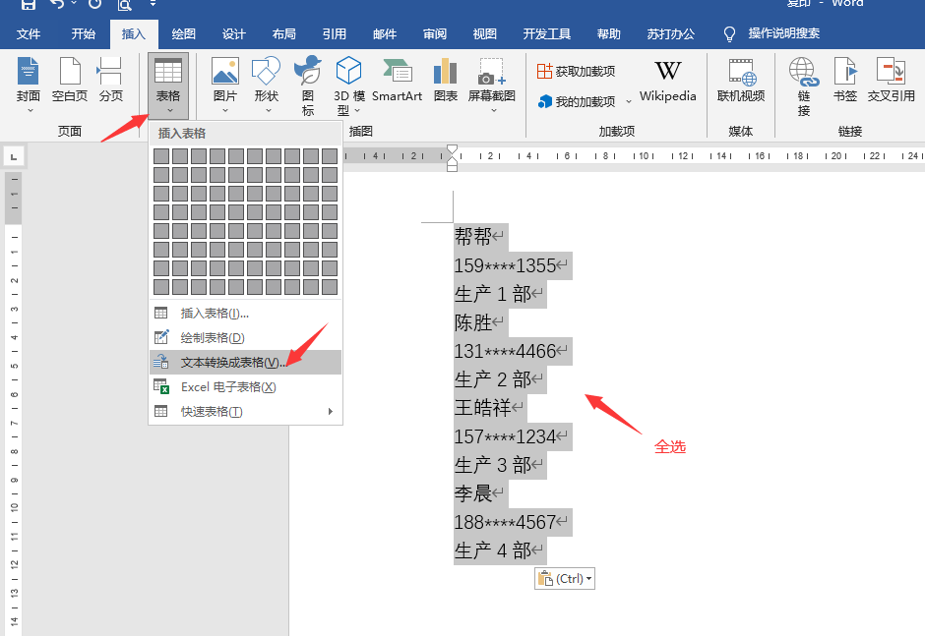
Task: Click the line 生产 1 部
Action: coord(493,294)
